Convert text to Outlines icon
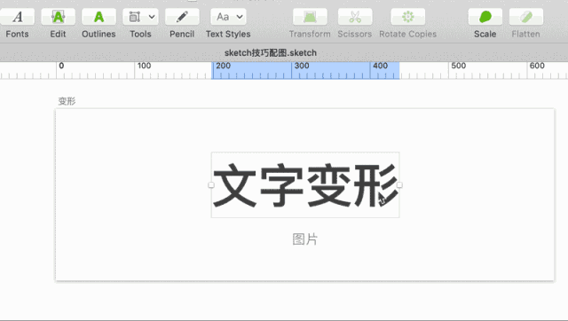 tap(99, 17)
